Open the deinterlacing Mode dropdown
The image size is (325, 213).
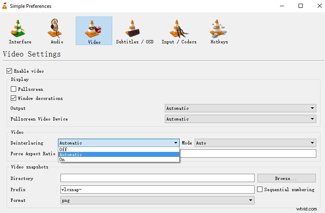pyautogui.click(x=255, y=143)
